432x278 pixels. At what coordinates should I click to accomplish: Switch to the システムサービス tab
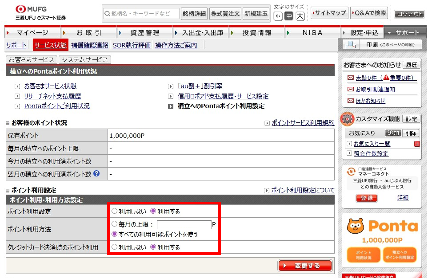tap(84, 59)
